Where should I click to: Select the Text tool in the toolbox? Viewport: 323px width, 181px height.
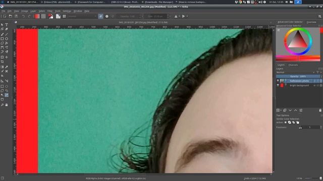click(7, 25)
